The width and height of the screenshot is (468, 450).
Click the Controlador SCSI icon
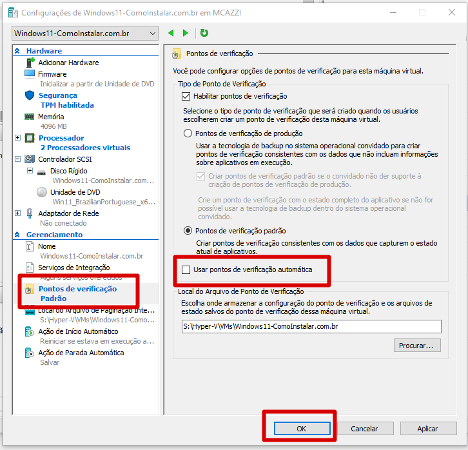pyautogui.click(x=30, y=159)
